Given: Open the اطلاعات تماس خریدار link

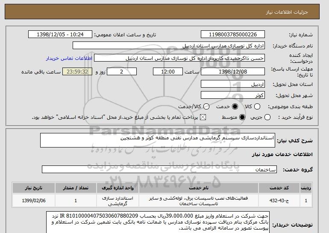Looking at the screenshot, I should (69, 58).
